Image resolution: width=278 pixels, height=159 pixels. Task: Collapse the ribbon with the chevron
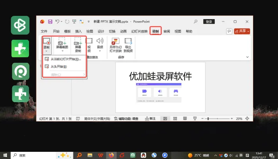247,57
